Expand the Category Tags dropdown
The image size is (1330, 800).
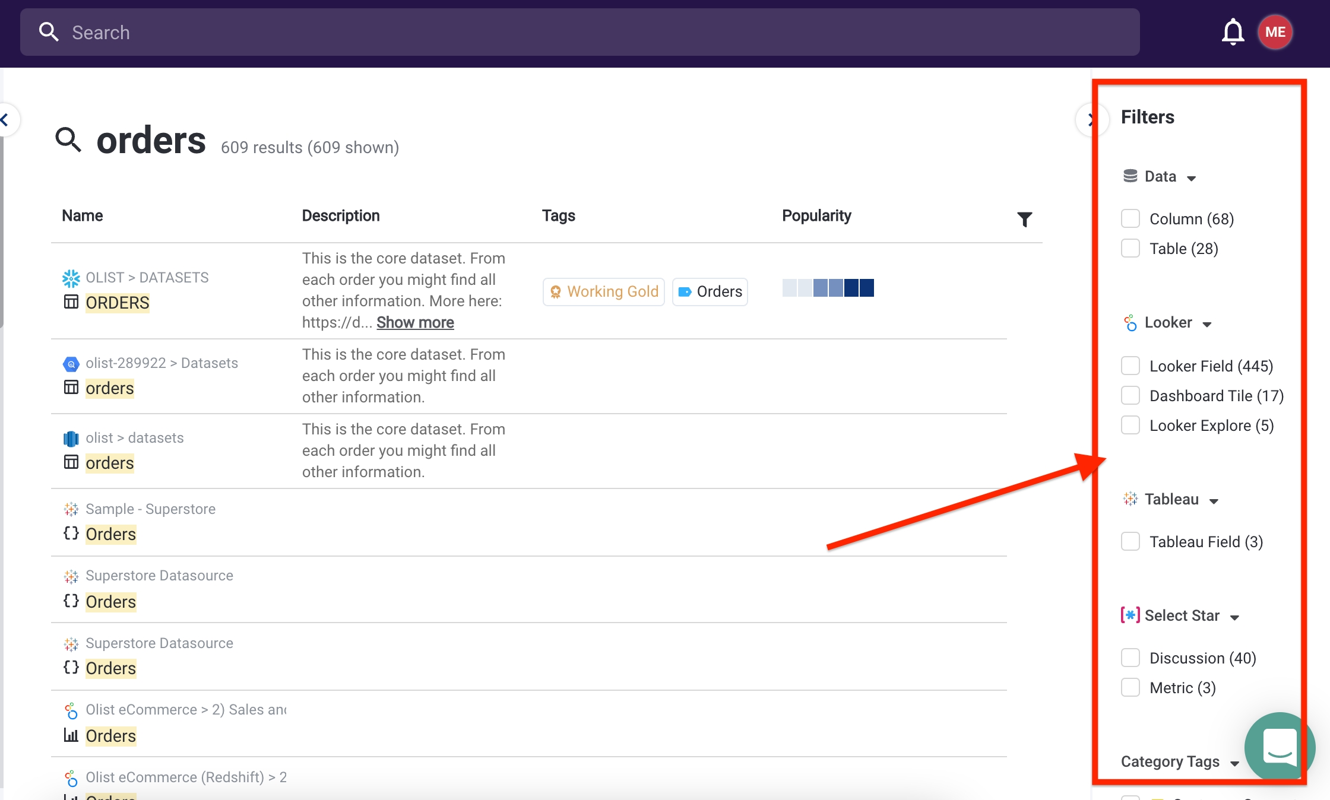pyautogui.click(x=1235, y=763)
